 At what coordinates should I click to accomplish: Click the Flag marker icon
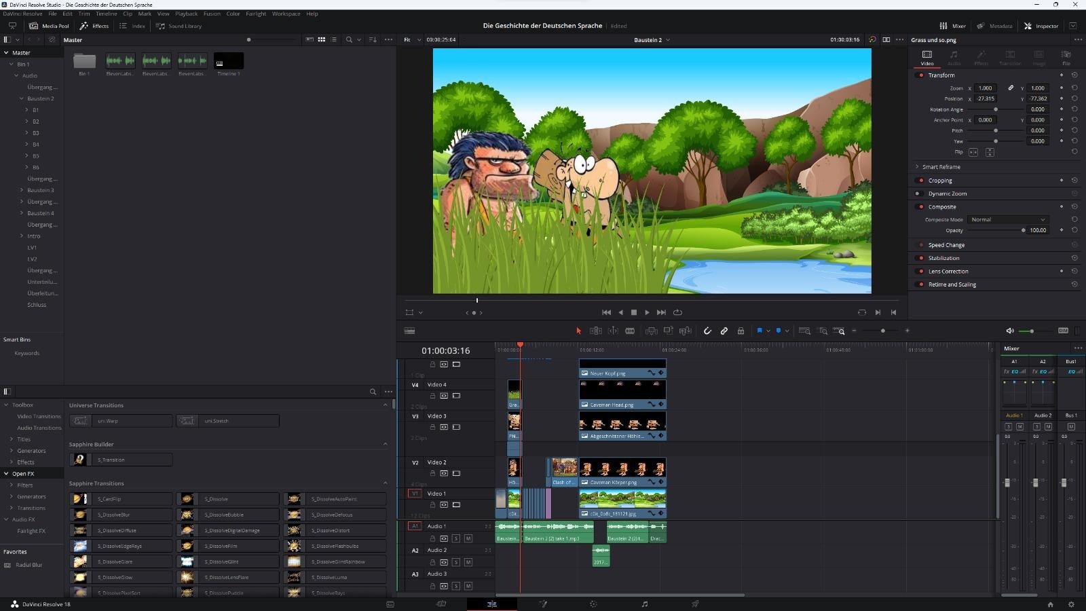click(760, 331)
